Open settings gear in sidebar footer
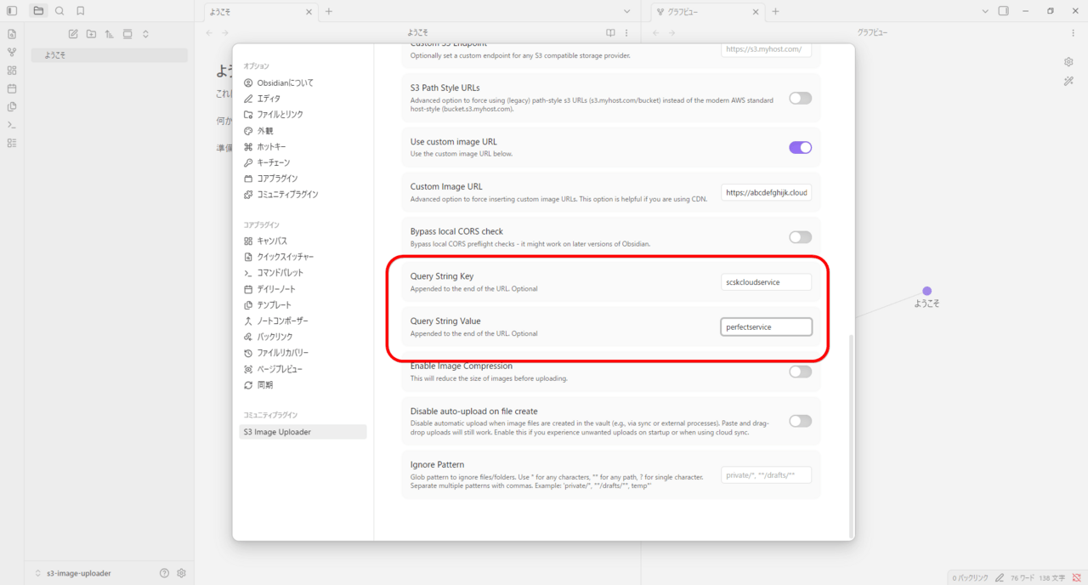The height and width of the screenshot is (585, 1088). (181, 573)
